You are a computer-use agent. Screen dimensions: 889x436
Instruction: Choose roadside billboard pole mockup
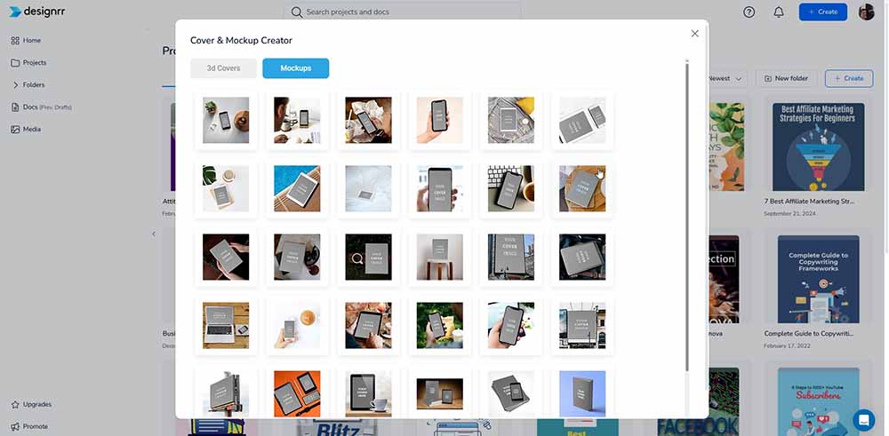[x=226, y=392]
